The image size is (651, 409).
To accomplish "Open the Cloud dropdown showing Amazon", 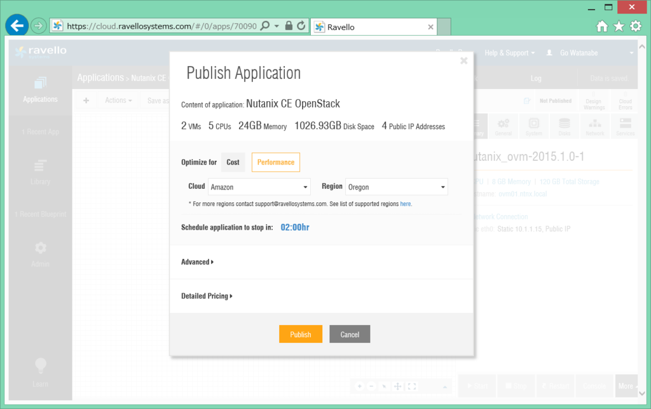I will pos(259,187).
